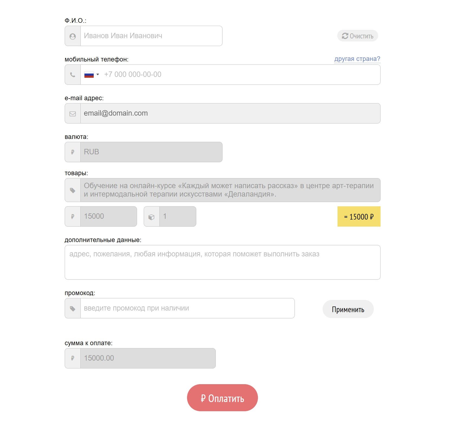Click the additional data text area
This screenshot has width=455, height=431.
(x=222, y=262)
